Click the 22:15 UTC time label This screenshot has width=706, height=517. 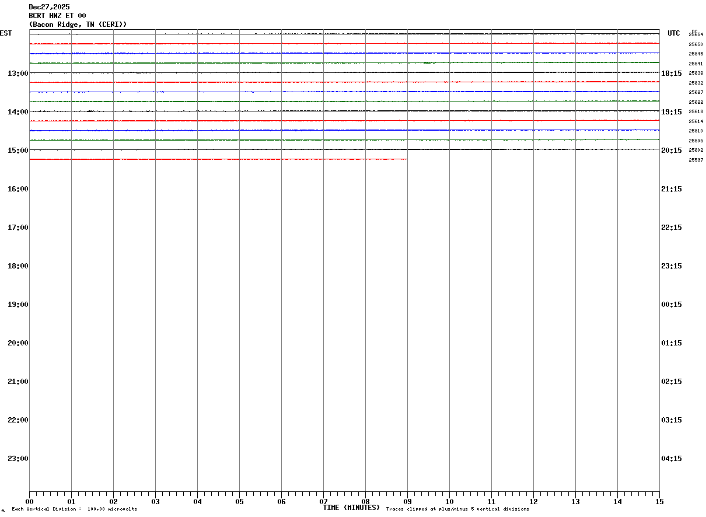672,227
